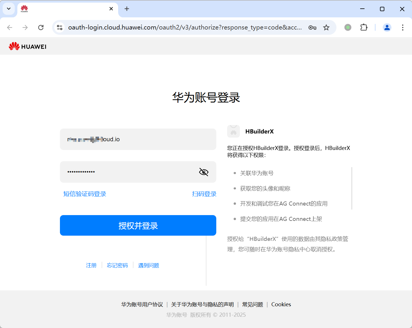Go forward to next page
The image size is (412, 328).
point(25,28)
